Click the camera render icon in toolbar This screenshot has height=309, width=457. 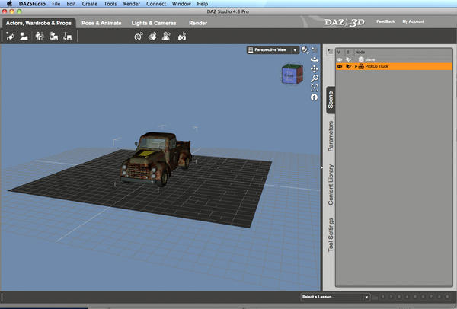(x=182, y=37)
